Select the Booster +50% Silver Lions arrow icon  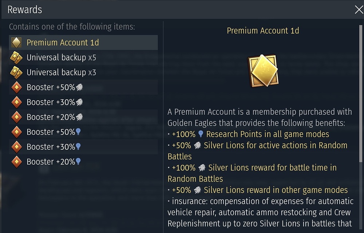(x=16, y=87)
